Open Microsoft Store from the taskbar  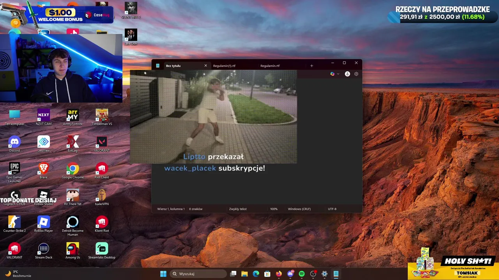[x=267, y=274]
